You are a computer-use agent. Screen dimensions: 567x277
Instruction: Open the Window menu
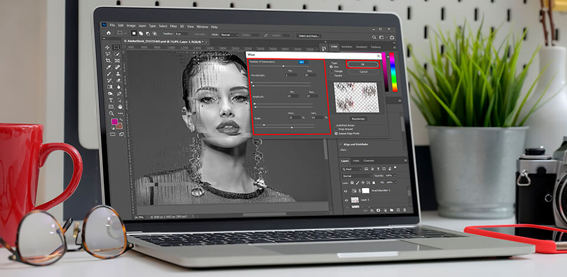203,27
